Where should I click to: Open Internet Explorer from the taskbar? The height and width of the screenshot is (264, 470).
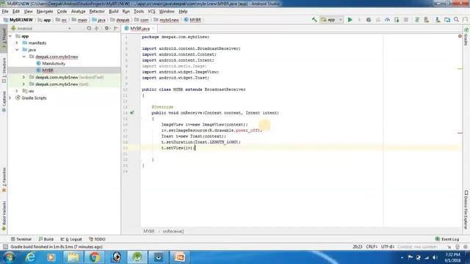click(30, 257)
